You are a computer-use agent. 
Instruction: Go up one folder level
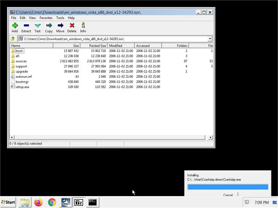pos(13,39)
